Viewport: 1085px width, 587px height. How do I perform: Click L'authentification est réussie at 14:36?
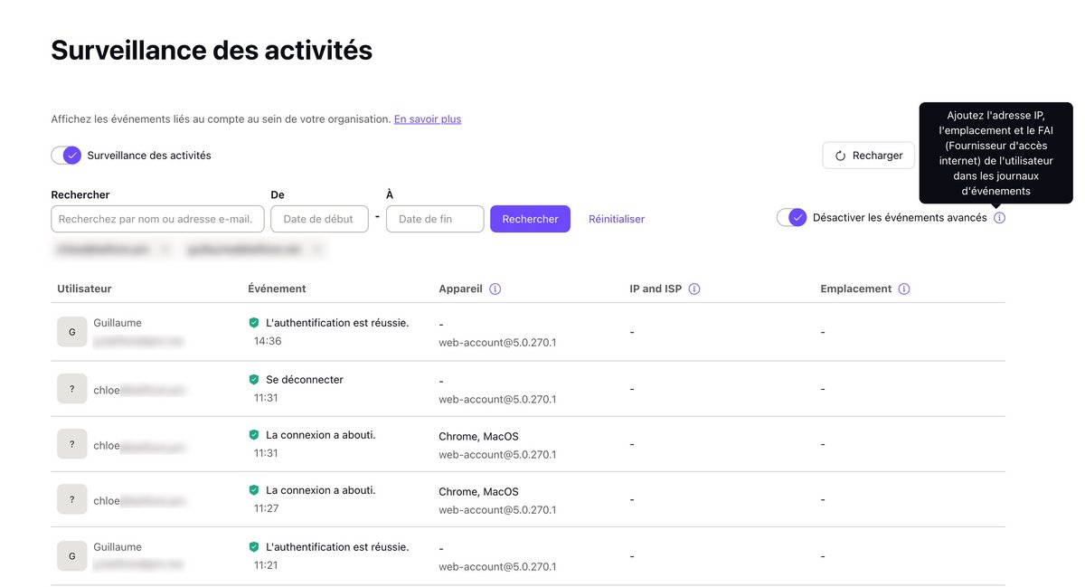tap(337, 323)
